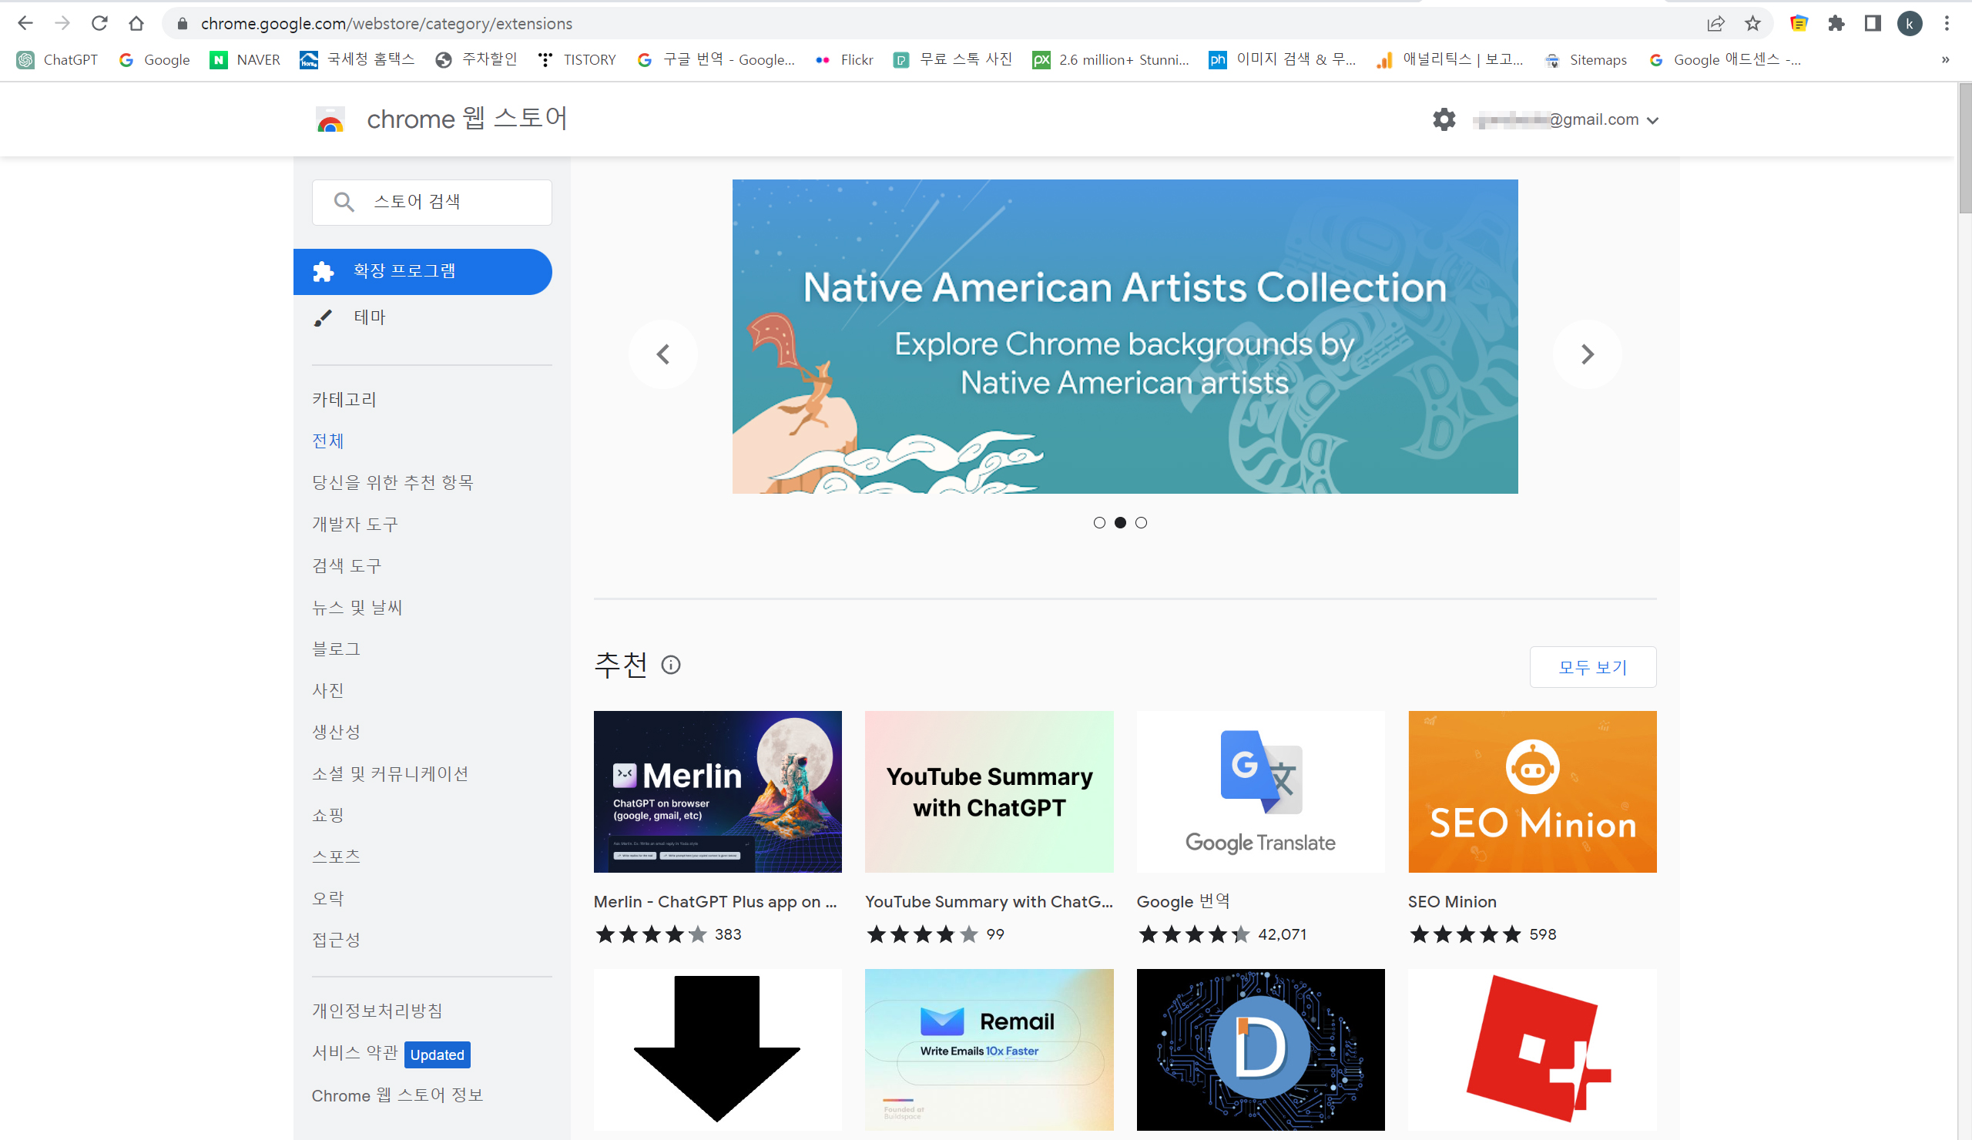
Task: Open Chrome's three-dot menu
Action: 1946,23
